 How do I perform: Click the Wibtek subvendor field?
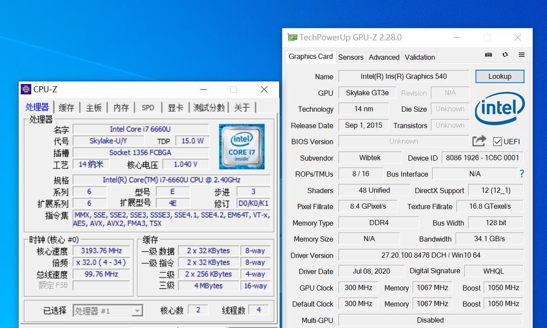(x=370, y=157)
